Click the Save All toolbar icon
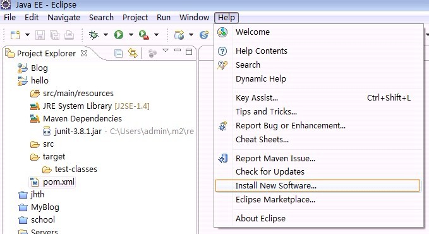Image resolution: width=429 pixels, height=234 pixels. tap(54, 35)
